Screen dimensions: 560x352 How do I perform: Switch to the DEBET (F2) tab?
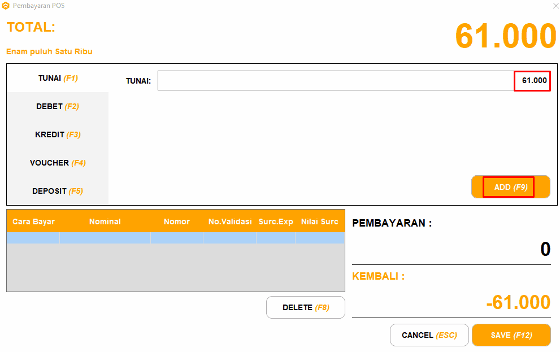click(58, 106)
